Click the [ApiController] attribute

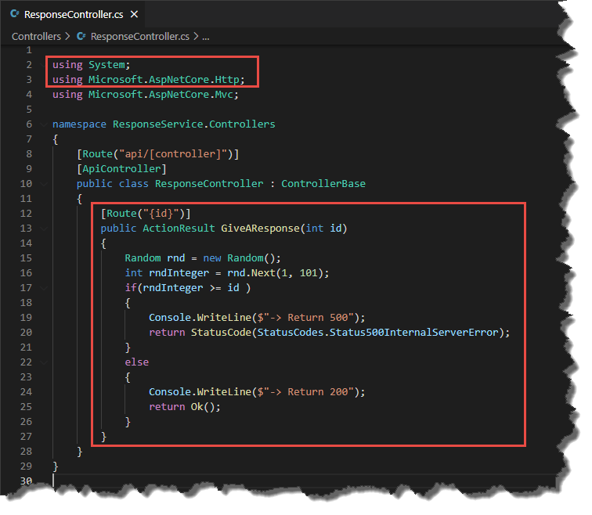[x=121, y=168]
